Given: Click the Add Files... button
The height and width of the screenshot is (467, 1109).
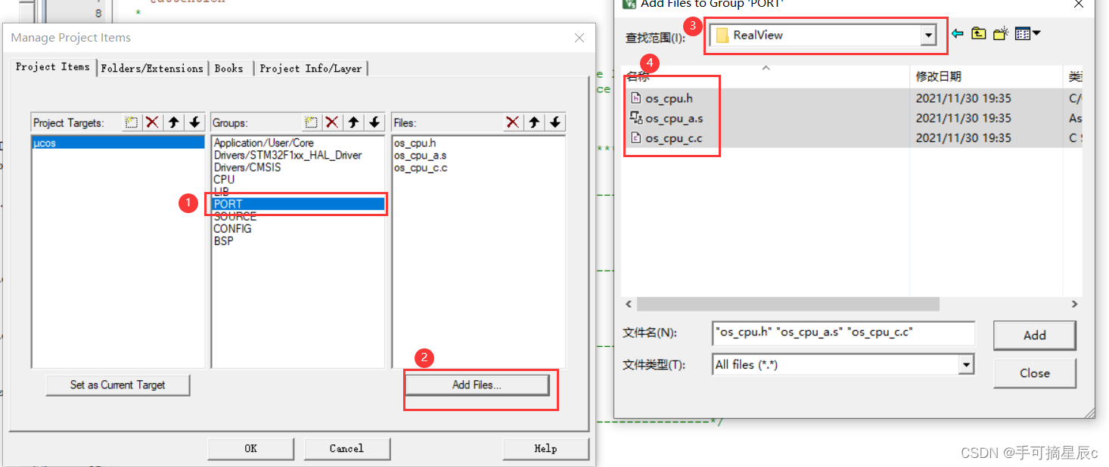Looking at the screenshot, I should (477, 385).
